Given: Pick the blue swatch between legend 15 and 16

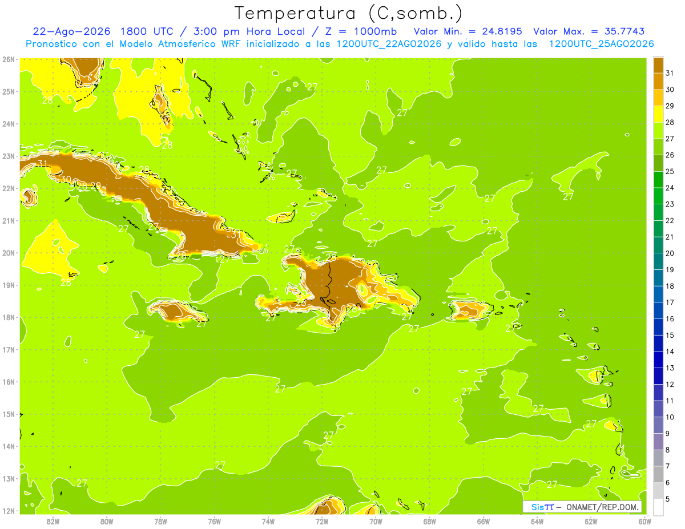Looking at the screenshot, I should point(658,327).
